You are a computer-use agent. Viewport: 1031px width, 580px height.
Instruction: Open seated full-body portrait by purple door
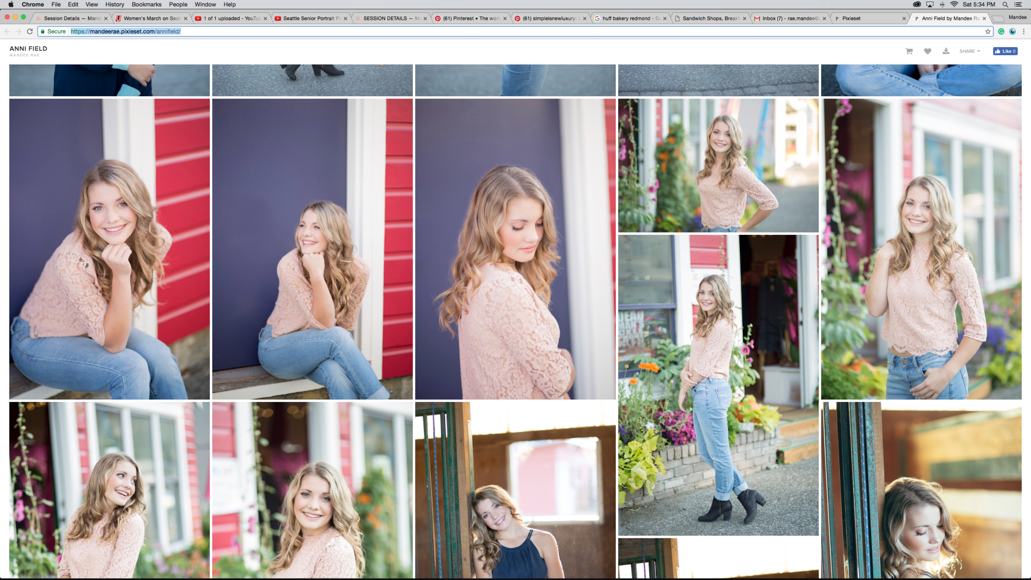click(x=312, y=249)
